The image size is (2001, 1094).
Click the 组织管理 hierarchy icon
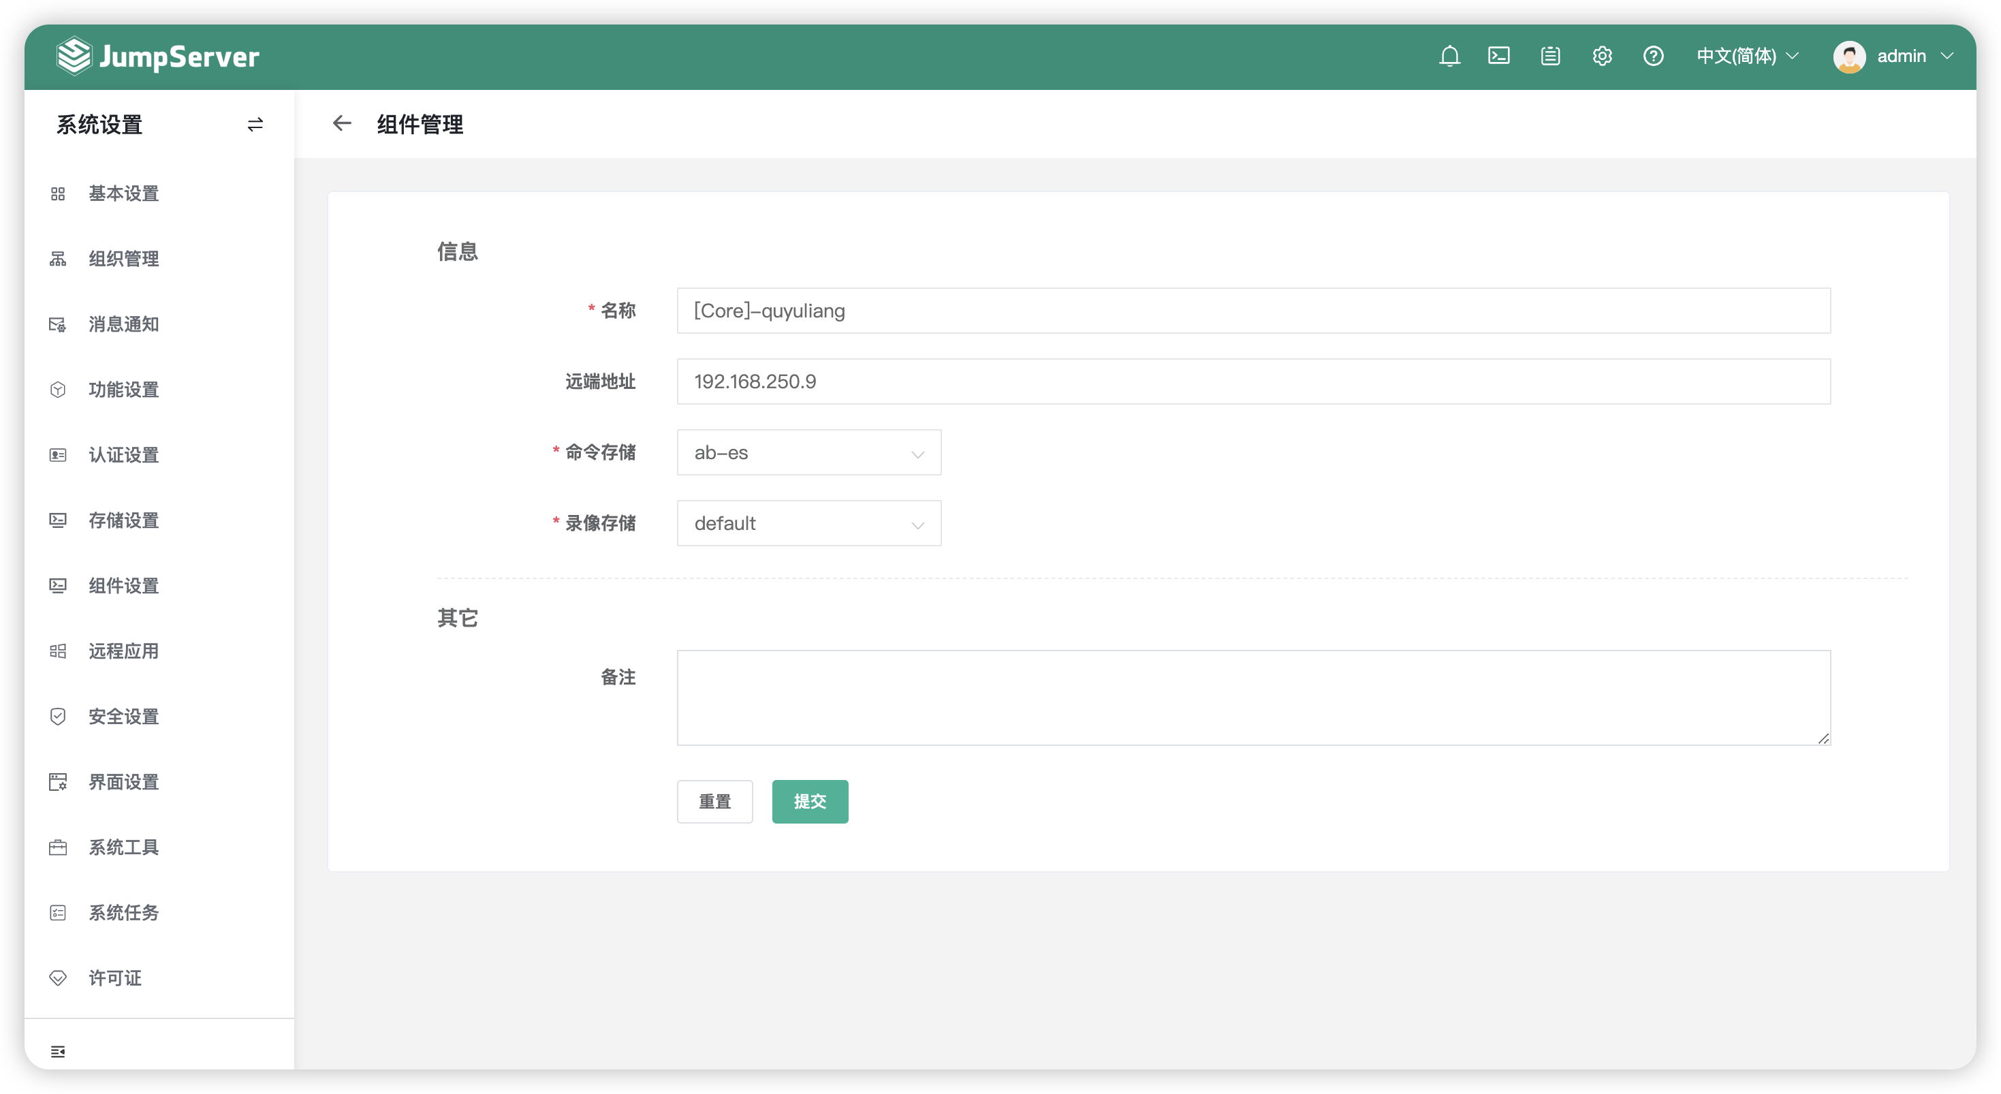point(57,259)
